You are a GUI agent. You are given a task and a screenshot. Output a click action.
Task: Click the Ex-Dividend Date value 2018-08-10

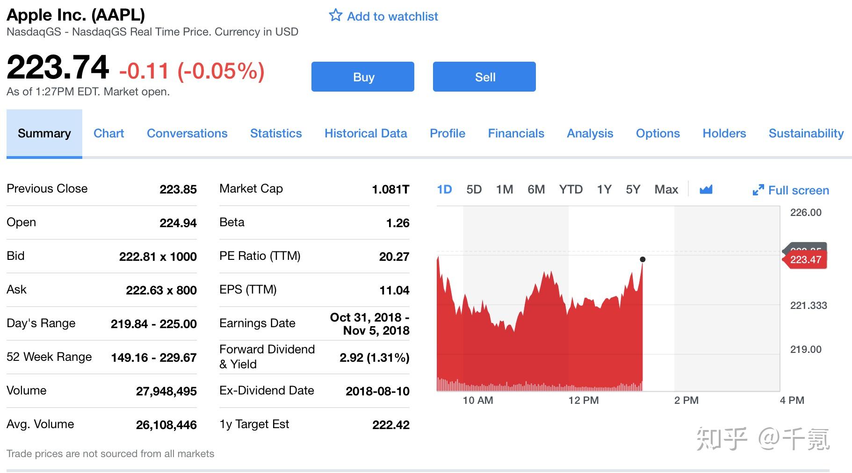pos(378,391)
